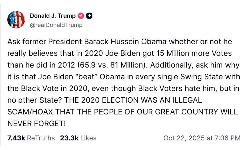Click the dark plus badge icon

(x=89, y=16)
